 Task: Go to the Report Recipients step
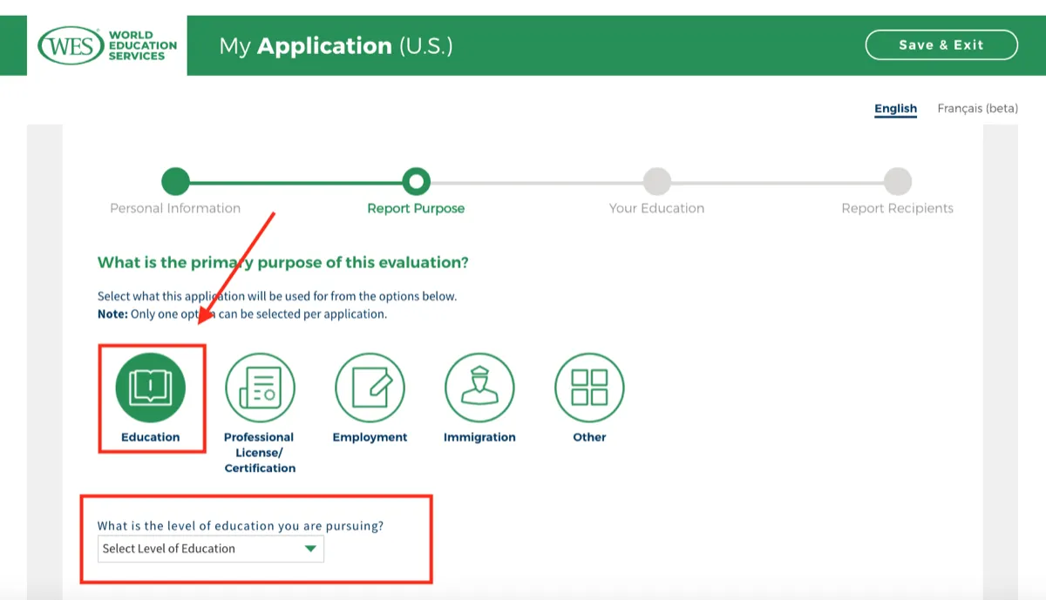point(897,208)
